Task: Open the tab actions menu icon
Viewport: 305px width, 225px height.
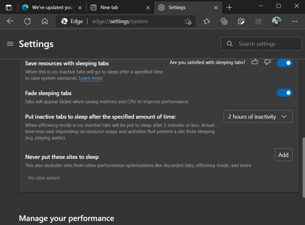Action: click(9, 7)
